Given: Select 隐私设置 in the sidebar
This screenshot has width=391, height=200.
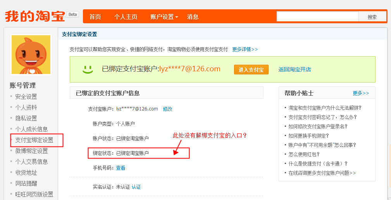Looking at the screenshot, I should [x=26, y=118].
